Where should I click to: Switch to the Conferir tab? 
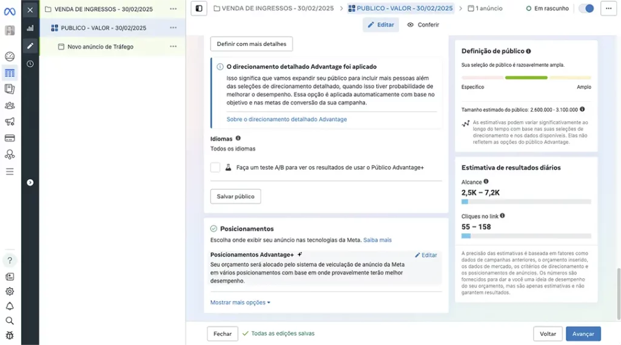[x=423, y=25]
